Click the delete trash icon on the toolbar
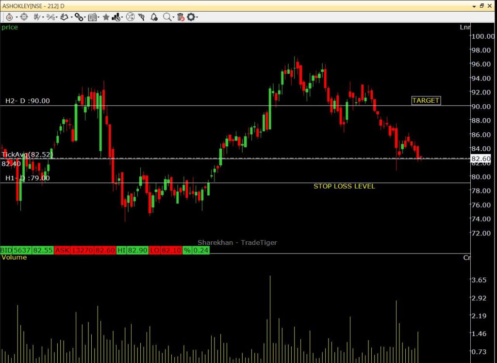This screenshot has width=497, height=363. click(x=181, y=17)
